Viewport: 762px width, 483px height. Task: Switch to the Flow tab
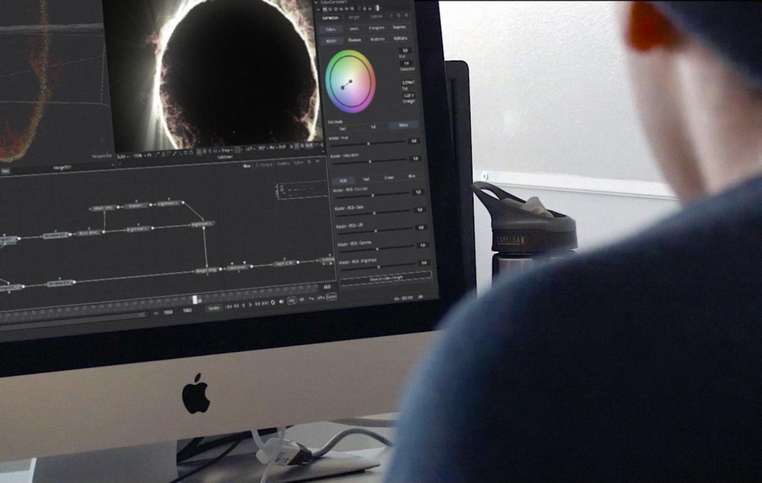pyautogui.click(x=247, y=165)
